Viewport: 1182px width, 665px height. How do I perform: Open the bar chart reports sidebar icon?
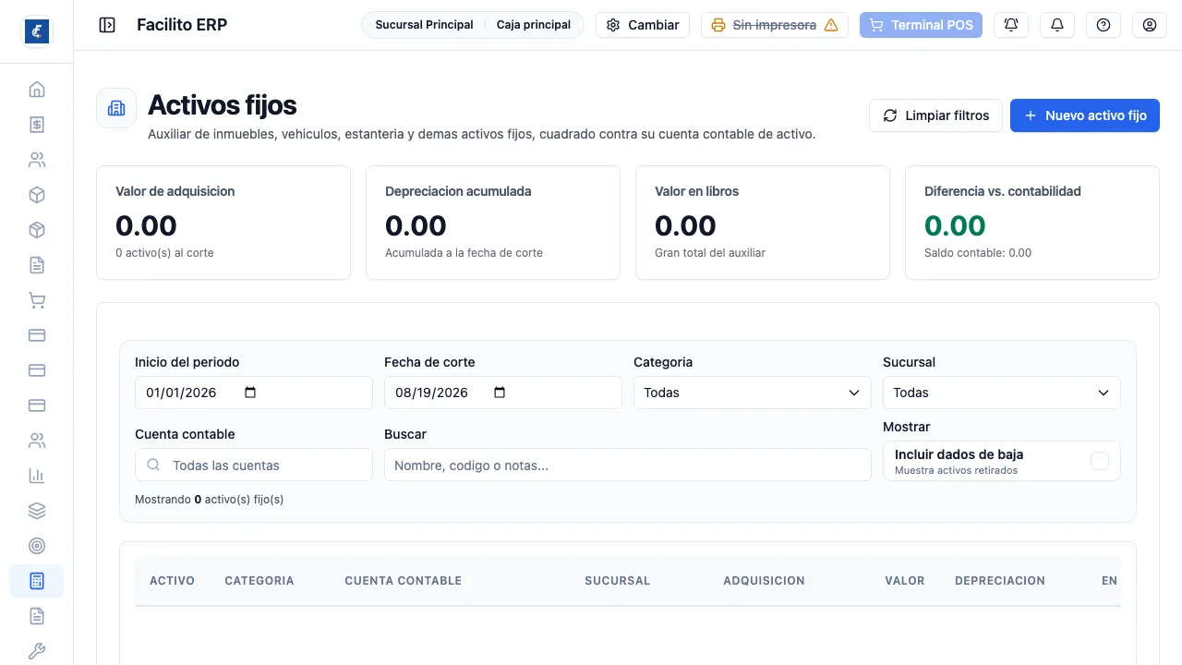click(x=37, y=476)
